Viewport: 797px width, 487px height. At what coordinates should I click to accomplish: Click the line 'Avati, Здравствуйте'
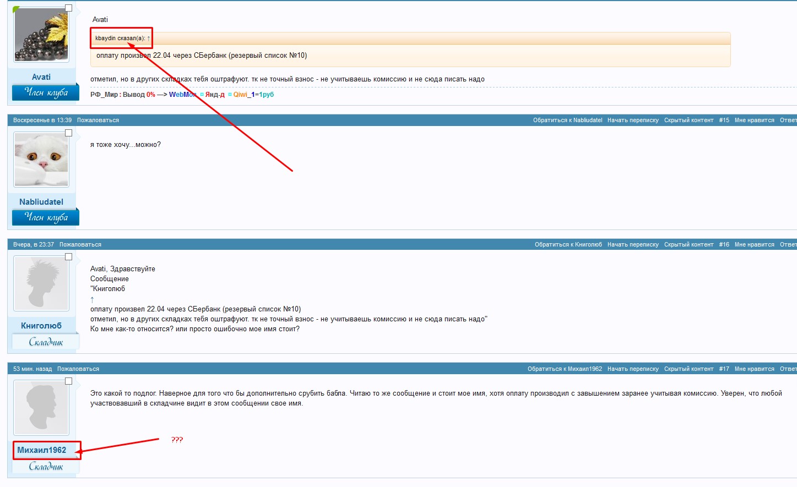click(123, 269)
